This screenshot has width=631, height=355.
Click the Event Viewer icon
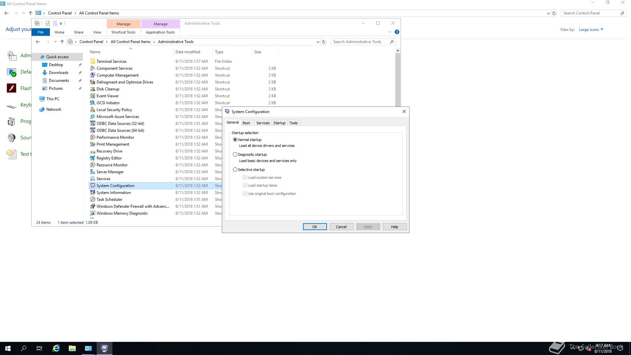[93, 96]
